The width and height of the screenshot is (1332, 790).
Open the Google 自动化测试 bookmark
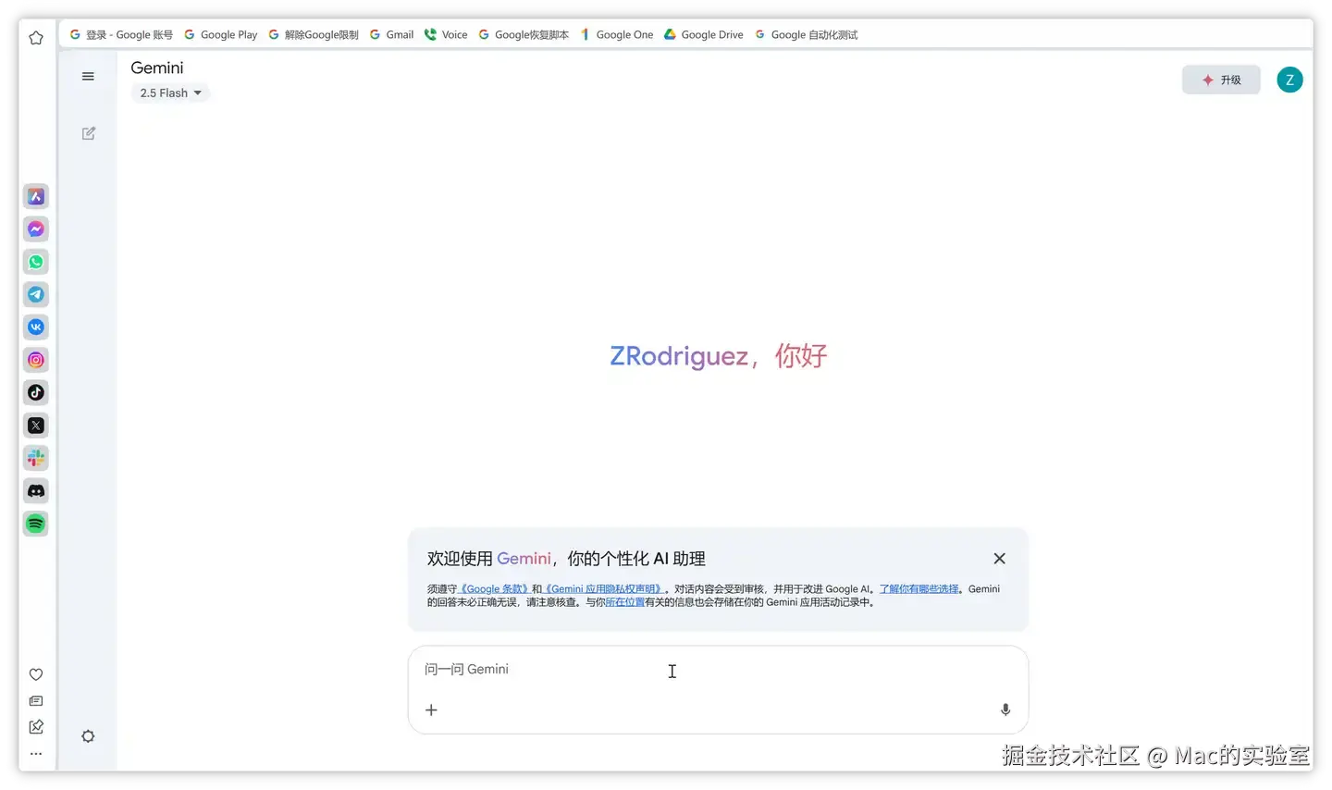[x=807, y=34]
